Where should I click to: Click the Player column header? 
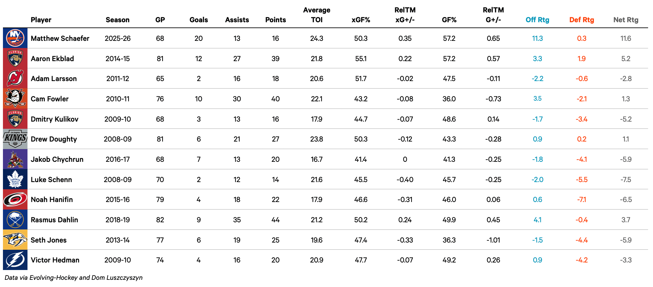(x=41, y=20)
